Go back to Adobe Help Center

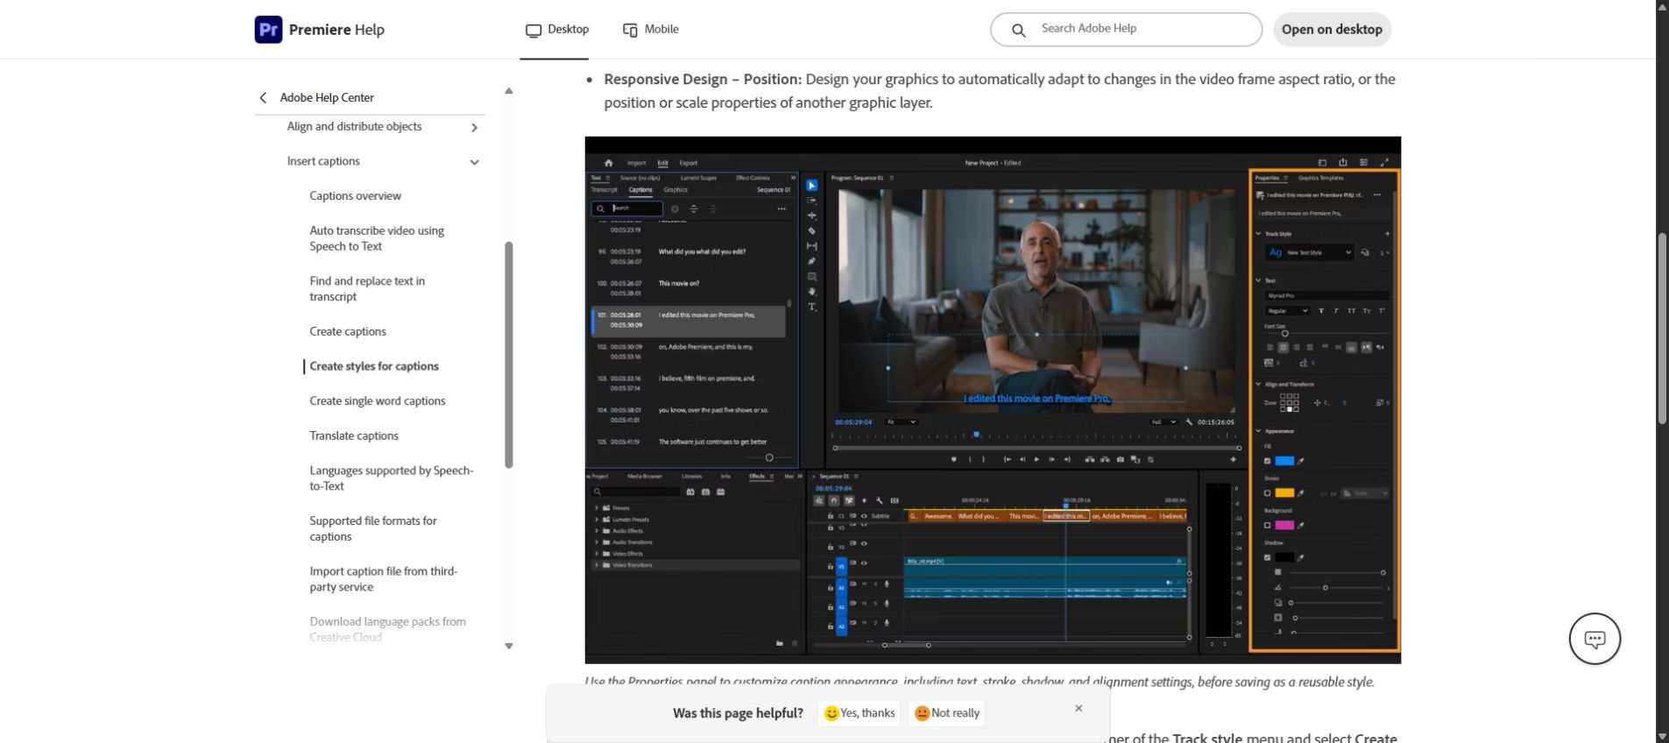pos(316,97)
